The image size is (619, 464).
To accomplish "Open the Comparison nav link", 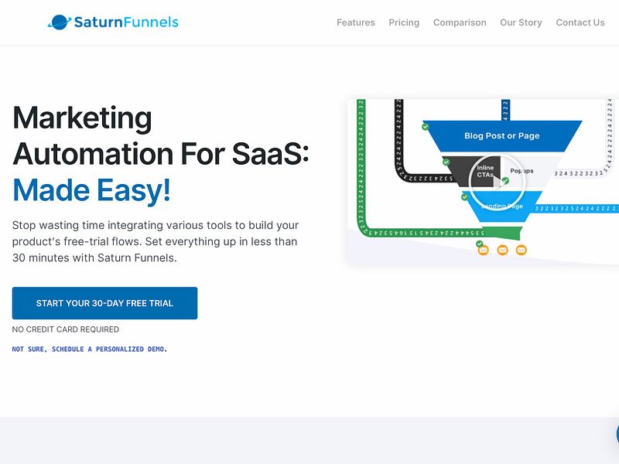I will [460, 22].
